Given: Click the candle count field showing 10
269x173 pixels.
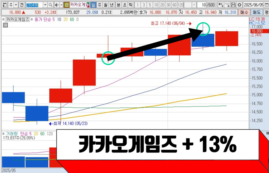Looking at the screenshot, I should [x=202, y=5].
